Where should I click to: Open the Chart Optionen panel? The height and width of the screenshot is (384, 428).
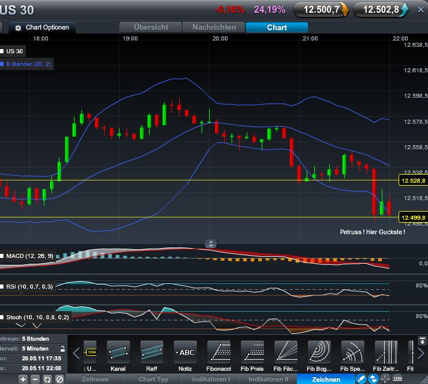tap(42, 28)
